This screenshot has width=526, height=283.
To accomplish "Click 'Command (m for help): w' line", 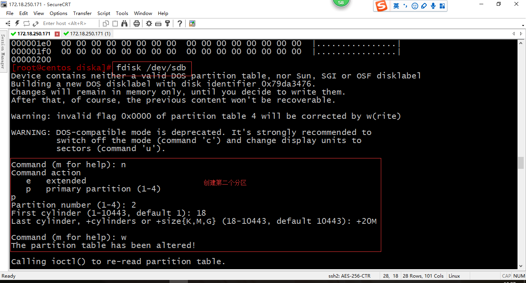I will coord(69,237).
